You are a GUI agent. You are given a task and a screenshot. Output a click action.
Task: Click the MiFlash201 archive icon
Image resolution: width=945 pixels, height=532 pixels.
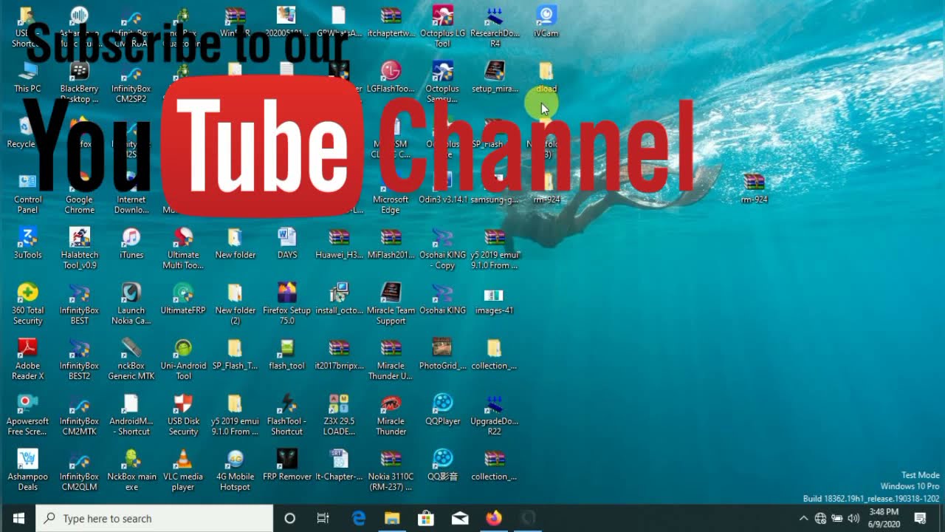[x=391, y=243]
